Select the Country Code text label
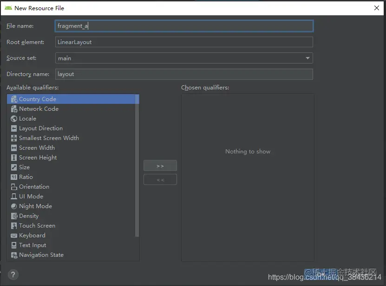This screenshot has height=286, width=386. coord(38,99)
